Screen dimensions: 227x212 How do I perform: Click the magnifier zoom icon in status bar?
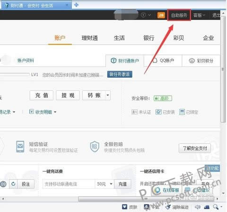(x=216, y=207)
